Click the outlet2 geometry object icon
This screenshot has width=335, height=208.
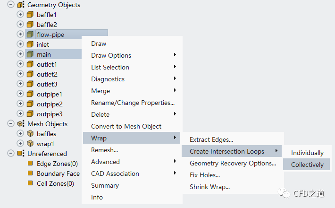pos(30,74)
